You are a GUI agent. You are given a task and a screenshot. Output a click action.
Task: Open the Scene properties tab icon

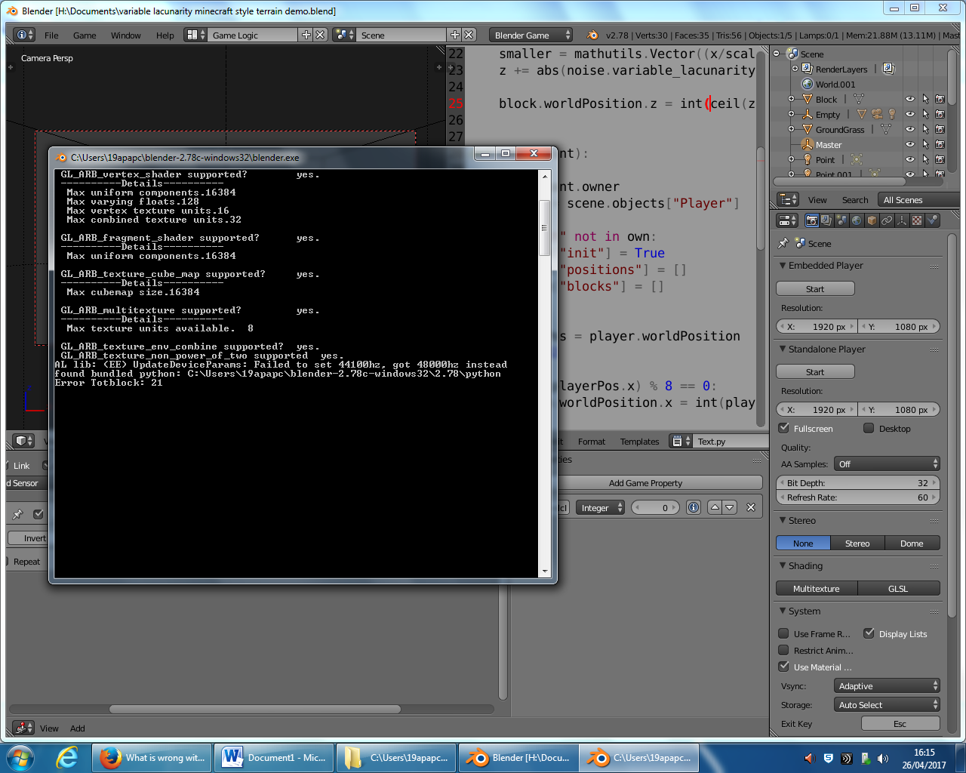[841, 220]
